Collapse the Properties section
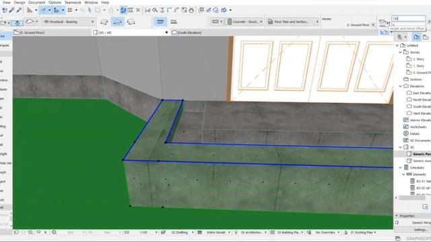This screenshot has height=242, width=431. (x=397, y=216)
